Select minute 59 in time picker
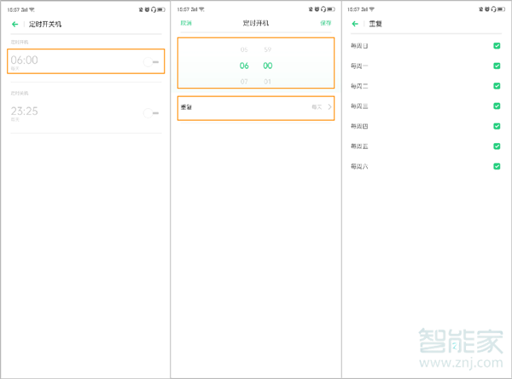The height and width of the screenshot is (379, 512). pos(267,49)
